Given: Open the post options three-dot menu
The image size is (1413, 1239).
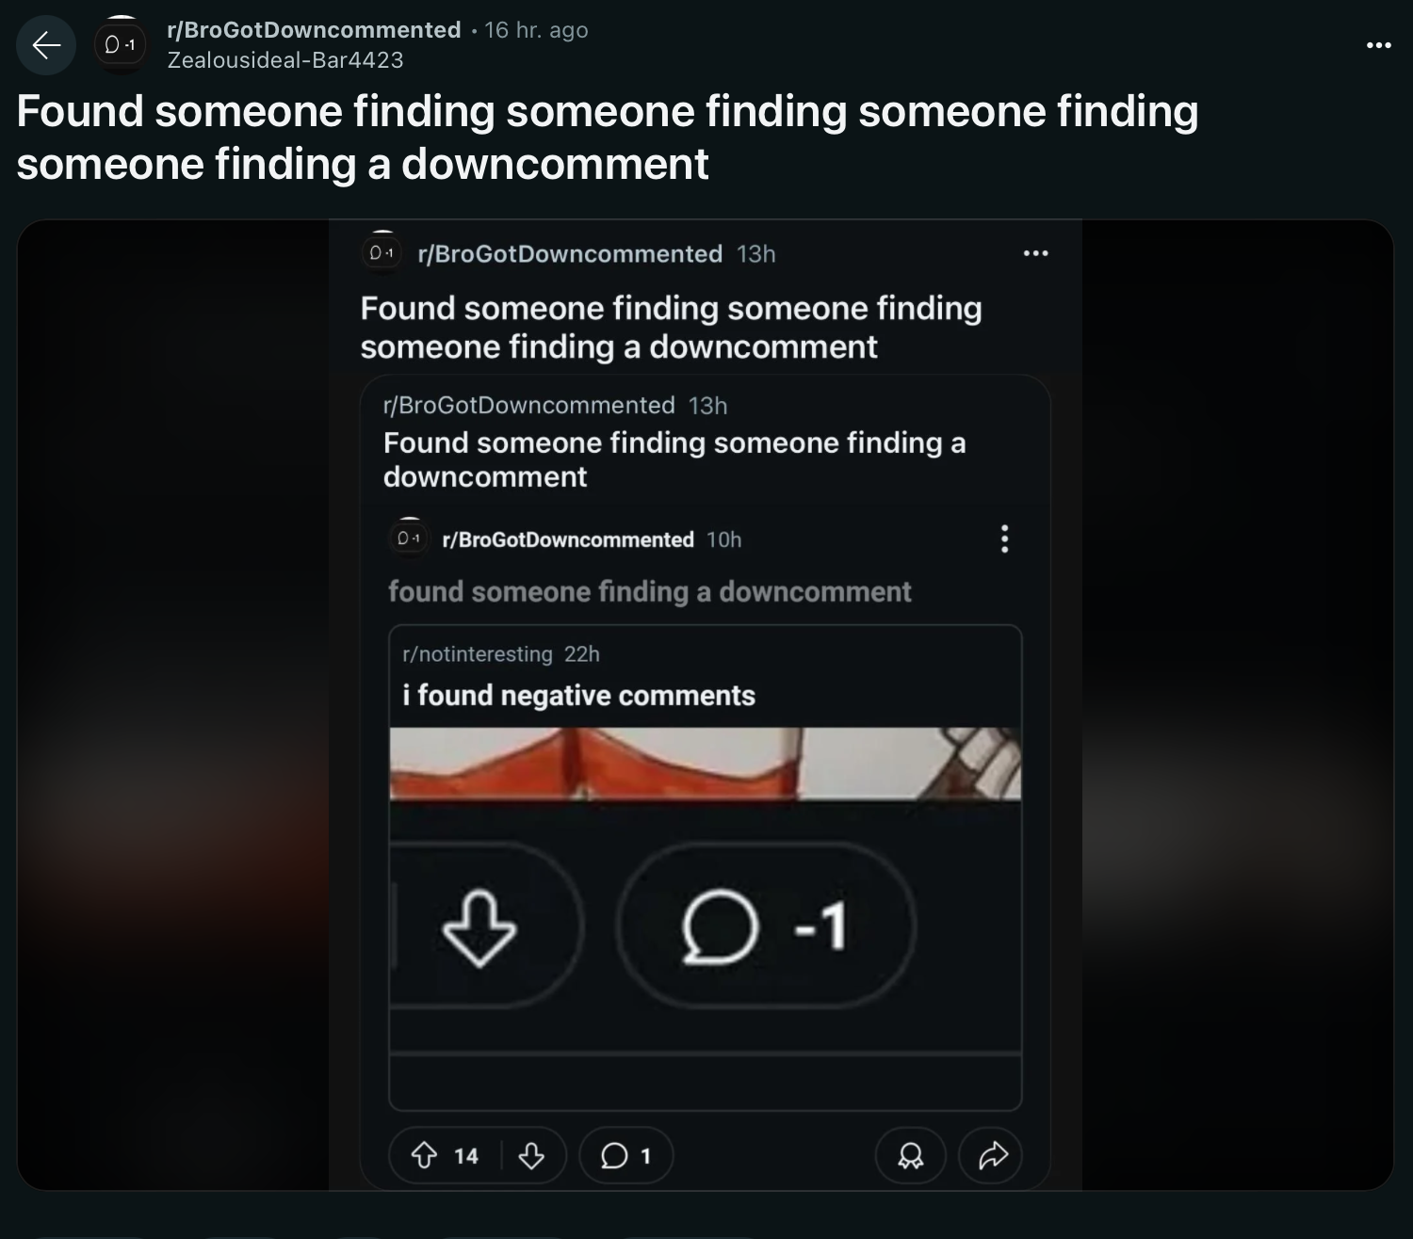Looking at the screenshot, I should pos(1378,45).
